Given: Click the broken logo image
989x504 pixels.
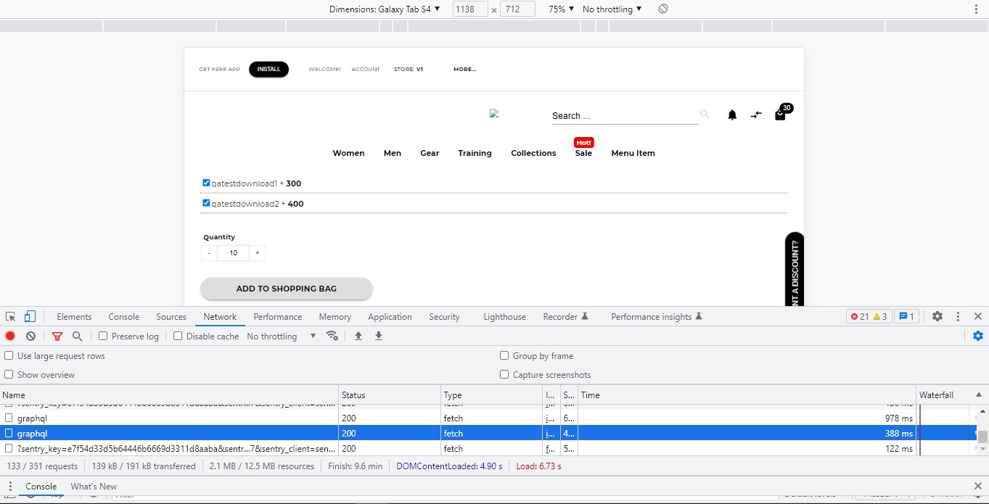Looking at the screenshot, I should pyautogui.click(x=494, y=113).
